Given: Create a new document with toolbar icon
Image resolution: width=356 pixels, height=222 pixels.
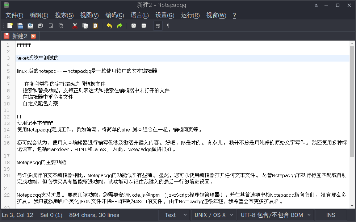Looking at the screenshot, I should [10, 26].
